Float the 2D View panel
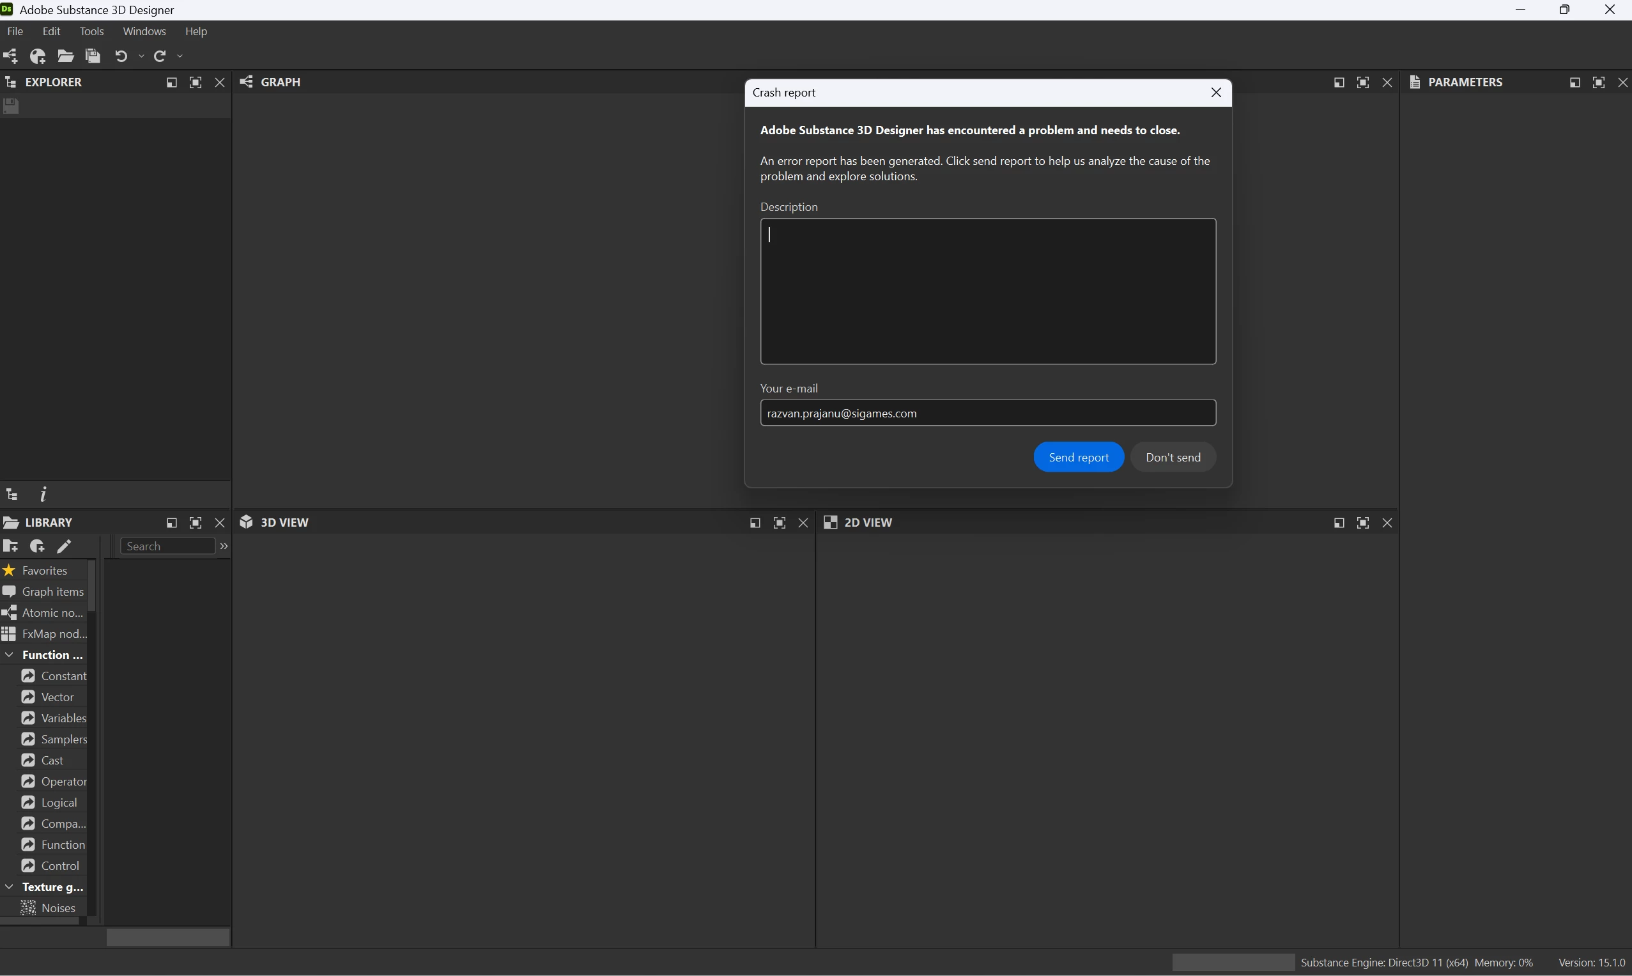The image size is (1632, 976). [x=1339, y=523]
